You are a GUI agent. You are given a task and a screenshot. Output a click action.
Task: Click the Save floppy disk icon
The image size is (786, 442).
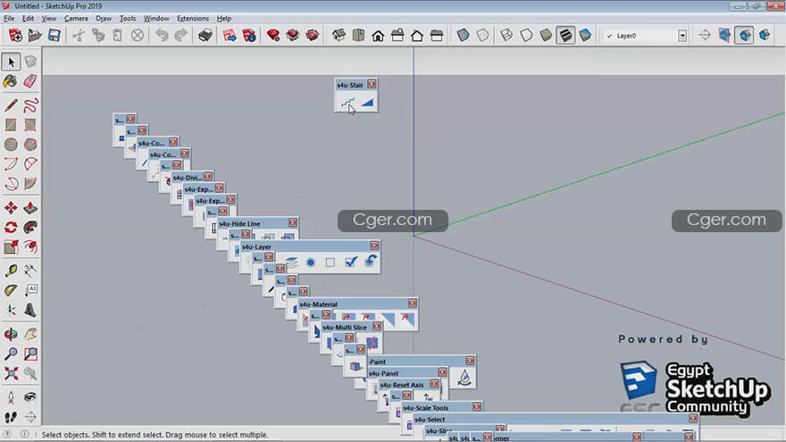[x=54, y=35]
